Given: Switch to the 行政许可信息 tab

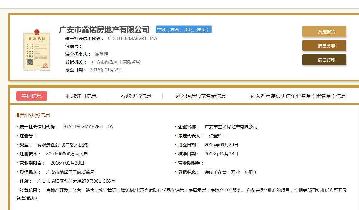Looking at the screenshot, I should pyautogui.click(x=81, y=96).
